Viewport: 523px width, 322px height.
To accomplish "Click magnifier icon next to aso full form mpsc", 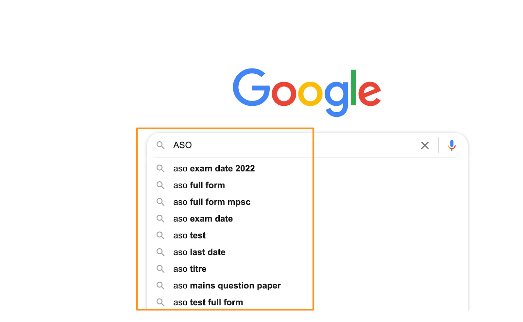I will point(160,202).
